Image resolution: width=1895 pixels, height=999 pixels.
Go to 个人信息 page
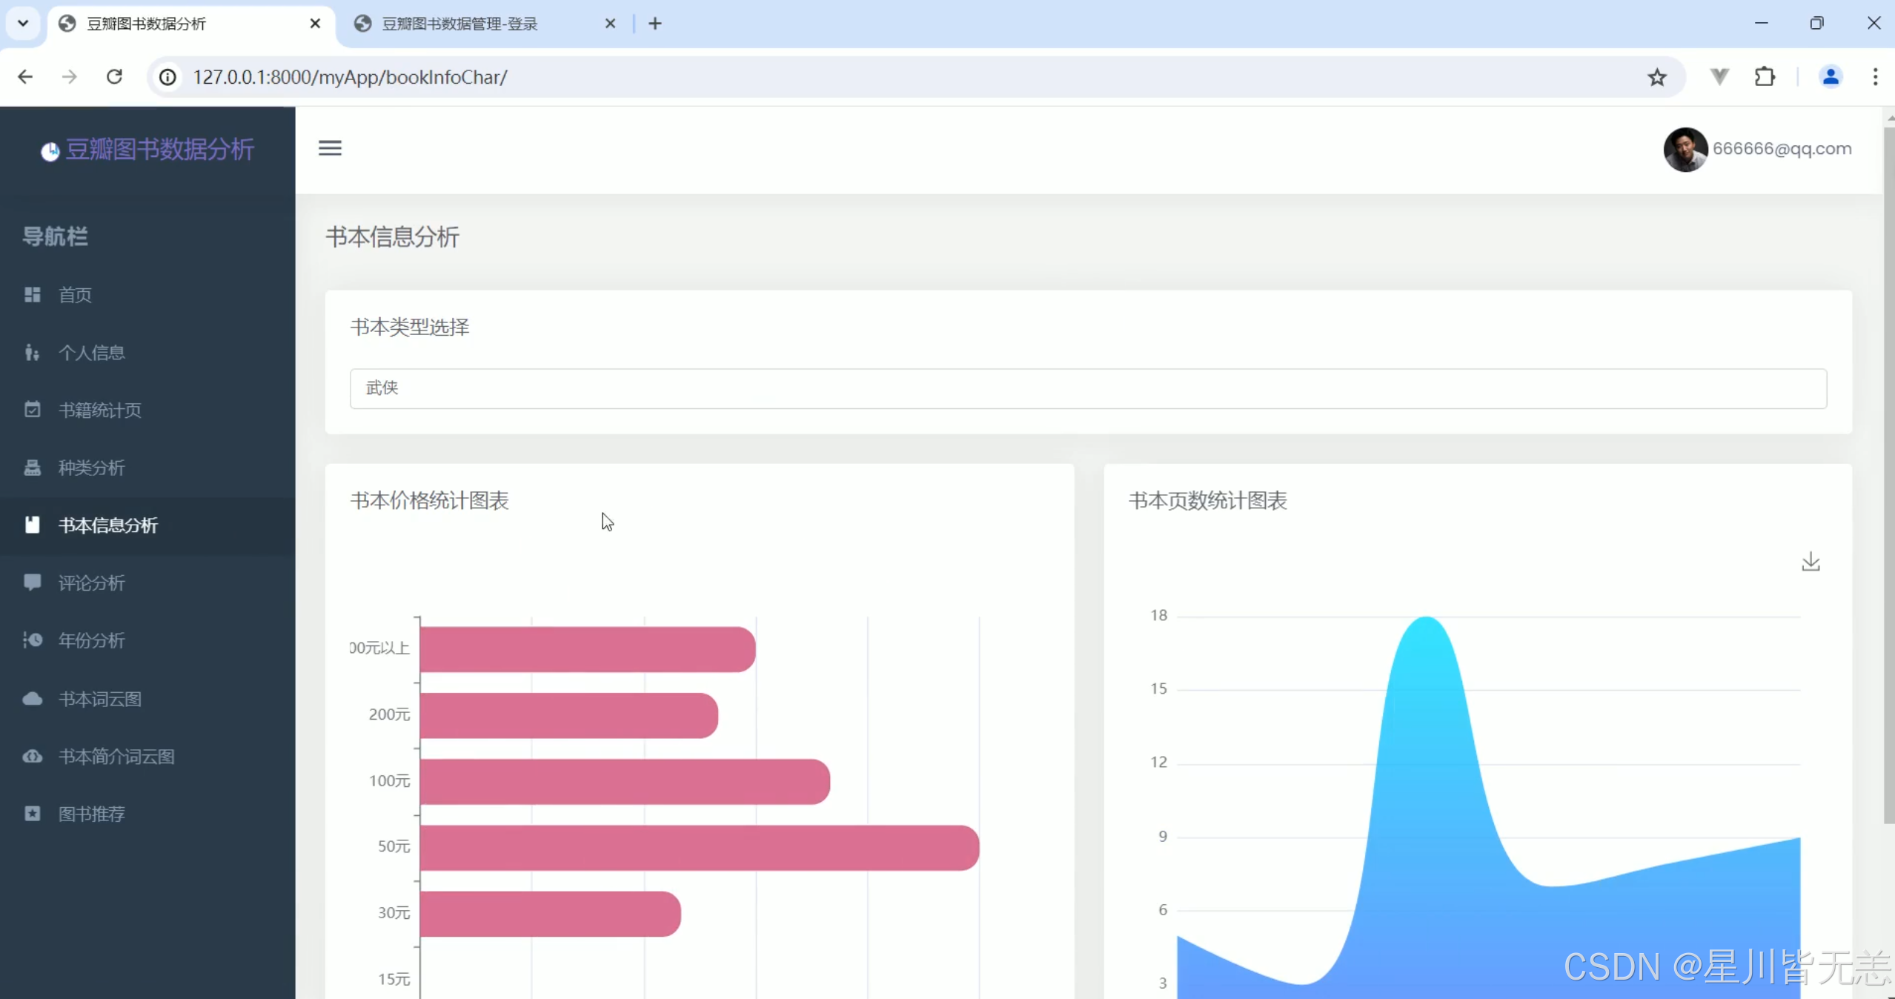(91, 353)
